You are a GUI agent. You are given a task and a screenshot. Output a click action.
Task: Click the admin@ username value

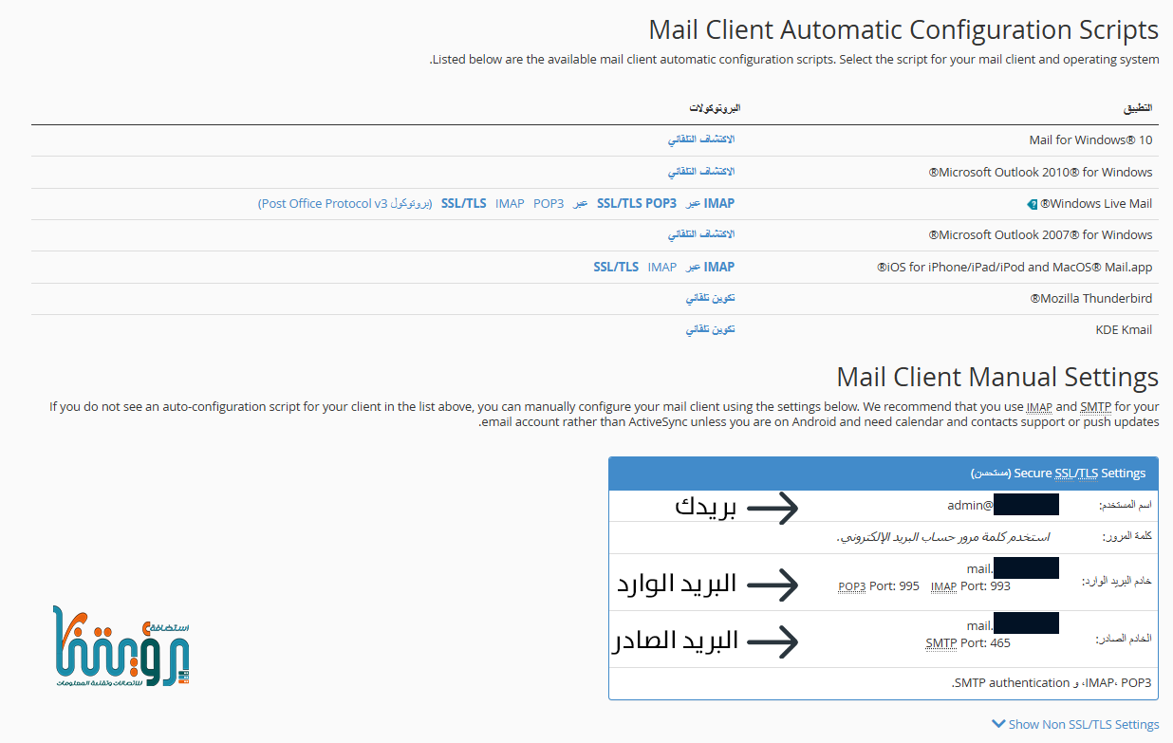(x=970, y=506)
